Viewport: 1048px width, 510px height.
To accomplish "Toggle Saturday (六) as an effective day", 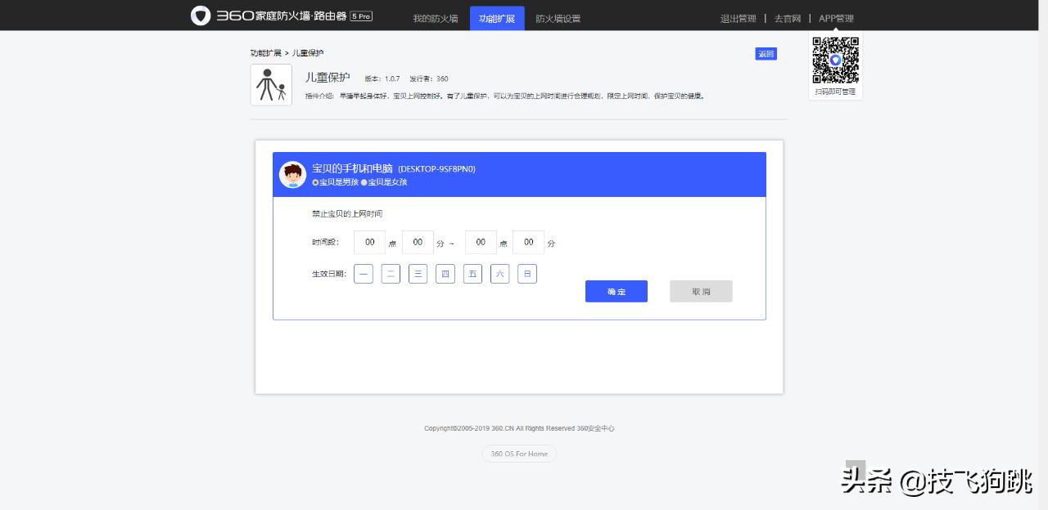I will tap(499, 274).
